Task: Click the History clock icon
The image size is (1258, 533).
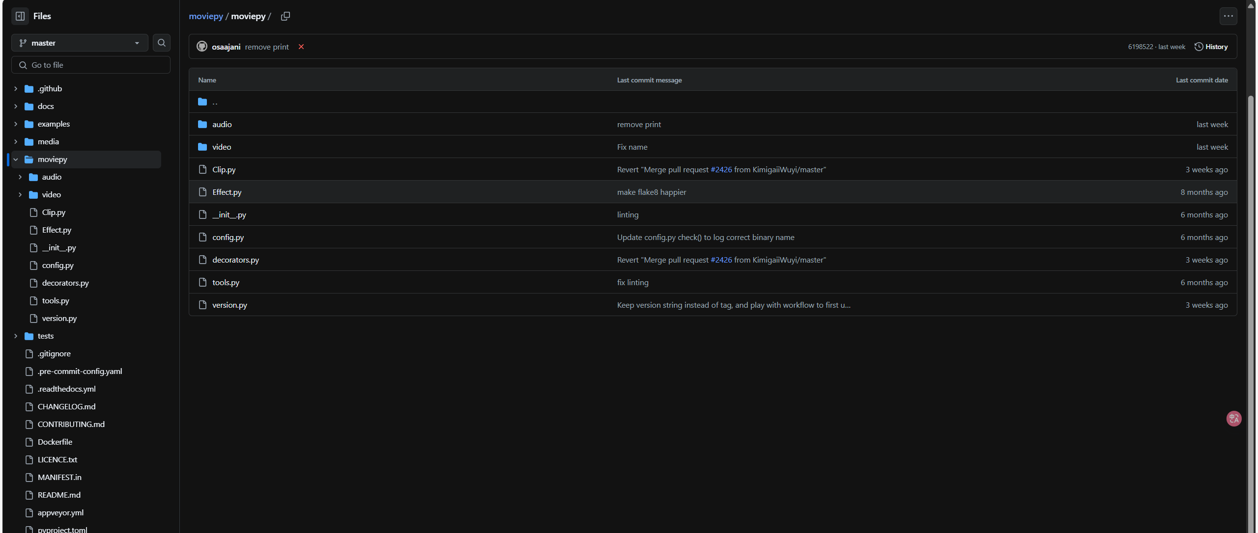Action: 1199,46
